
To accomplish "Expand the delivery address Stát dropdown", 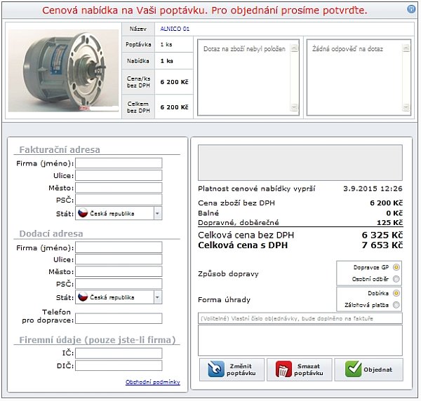I will pos(157,297).
